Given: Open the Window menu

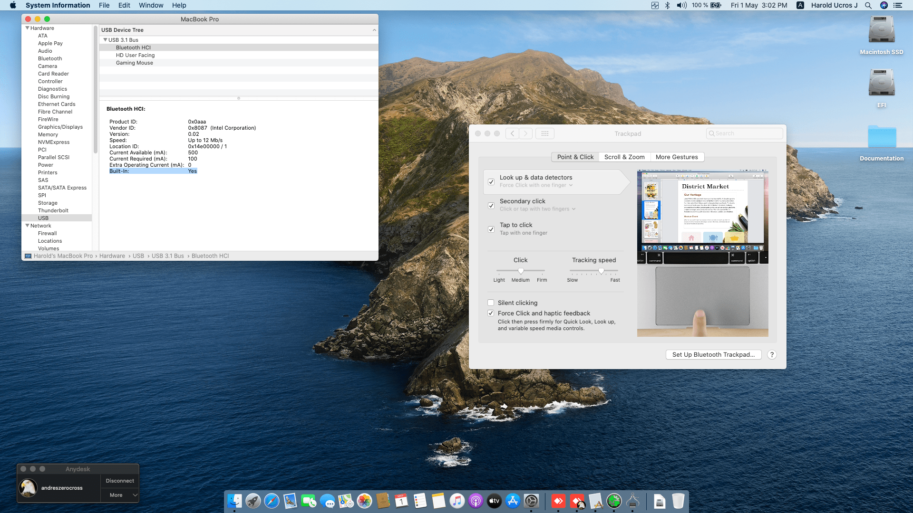Looking at the screenshot, I should pyautogui.click(x=151, y=5).
